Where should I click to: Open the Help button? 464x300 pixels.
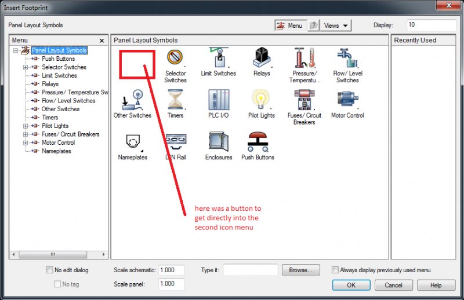436,285
